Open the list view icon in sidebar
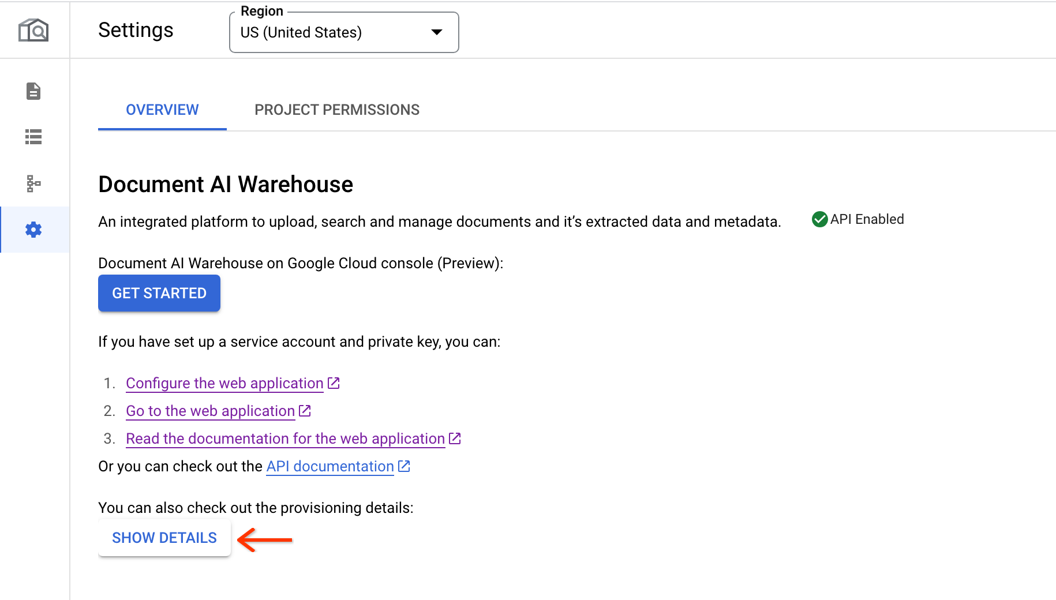The width and height of the screenshot is (1056, 600). click(x=33, y=137)
